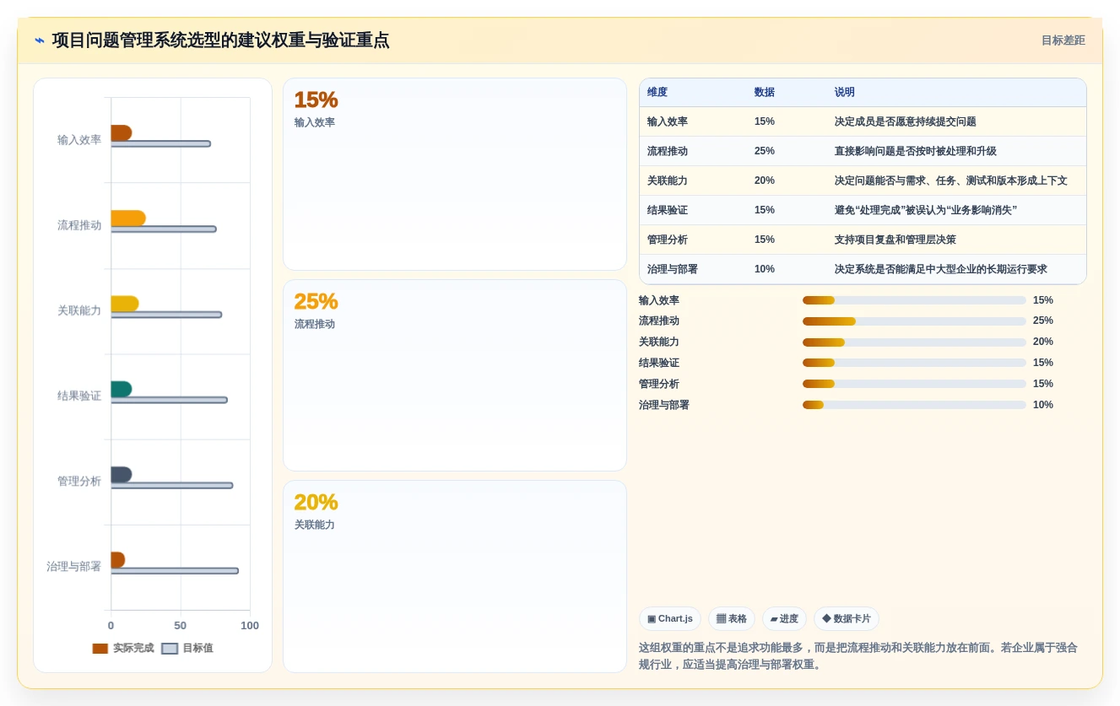Viewport: 1120px width, 706px height.
Task: Toggle the 目标值 legend entry
Action: (187, 648)
